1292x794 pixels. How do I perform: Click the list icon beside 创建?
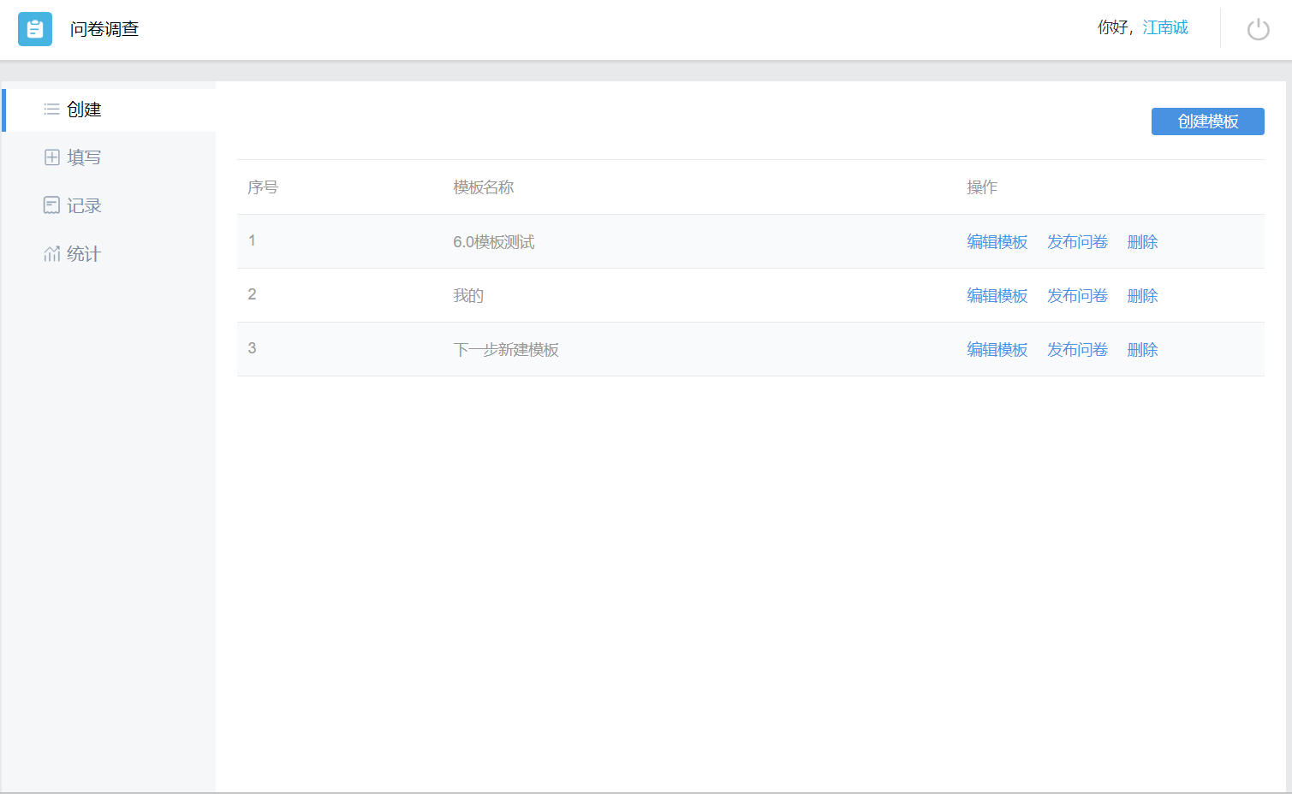pyautogui.click(x=51, y=110)
